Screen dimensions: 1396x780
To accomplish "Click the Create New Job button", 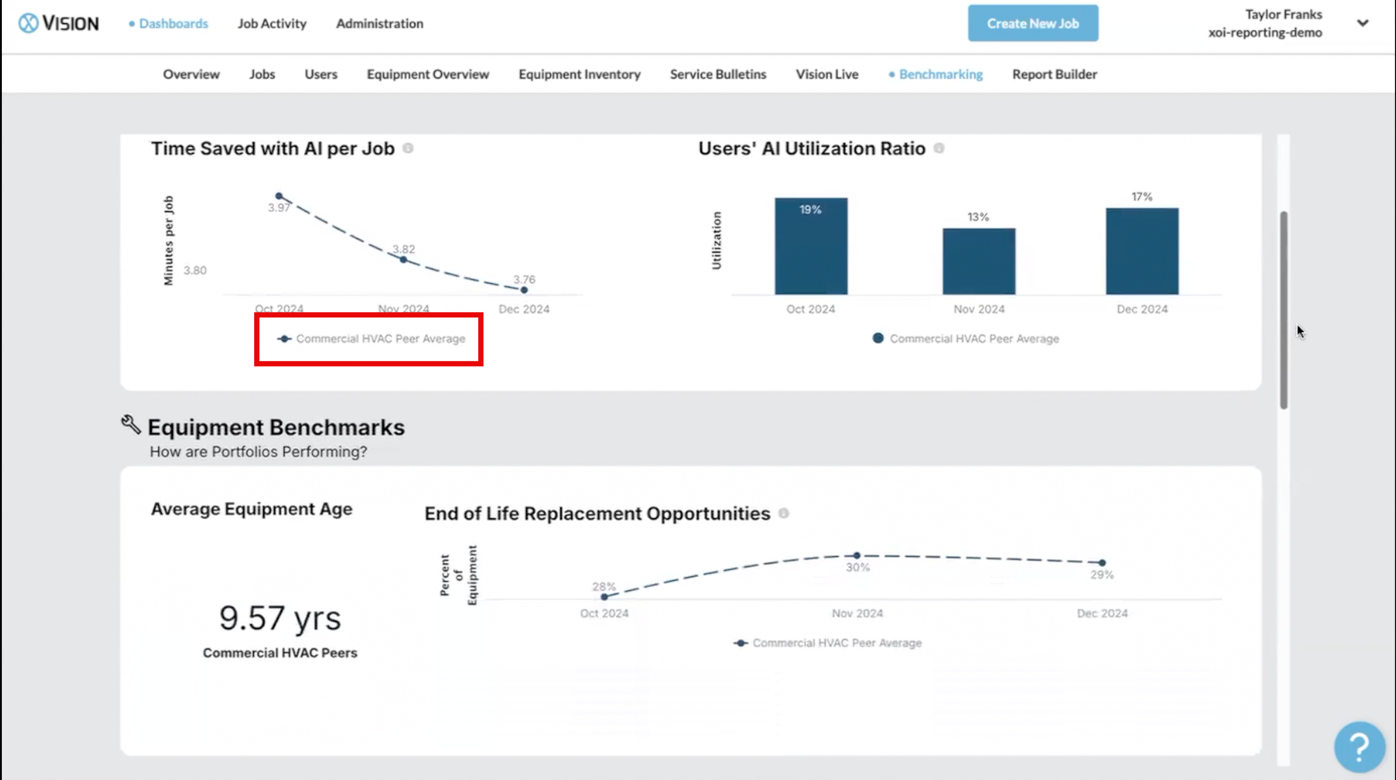I will point(1033,24).
